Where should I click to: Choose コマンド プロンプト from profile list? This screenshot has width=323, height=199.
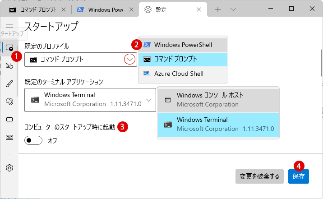[x=183, y=59]
